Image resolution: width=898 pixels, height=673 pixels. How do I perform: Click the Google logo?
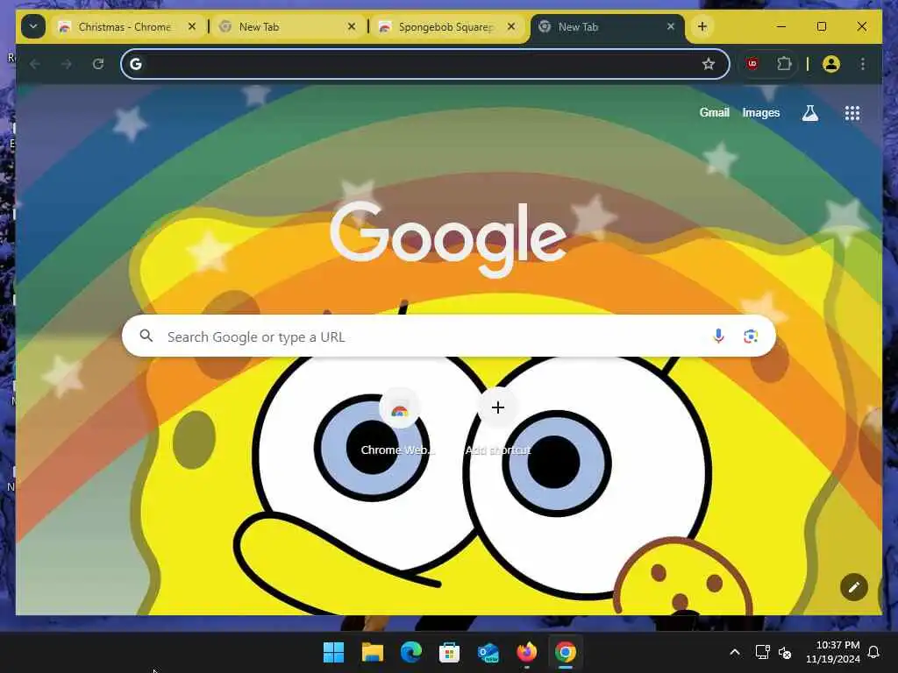[448, 239]
